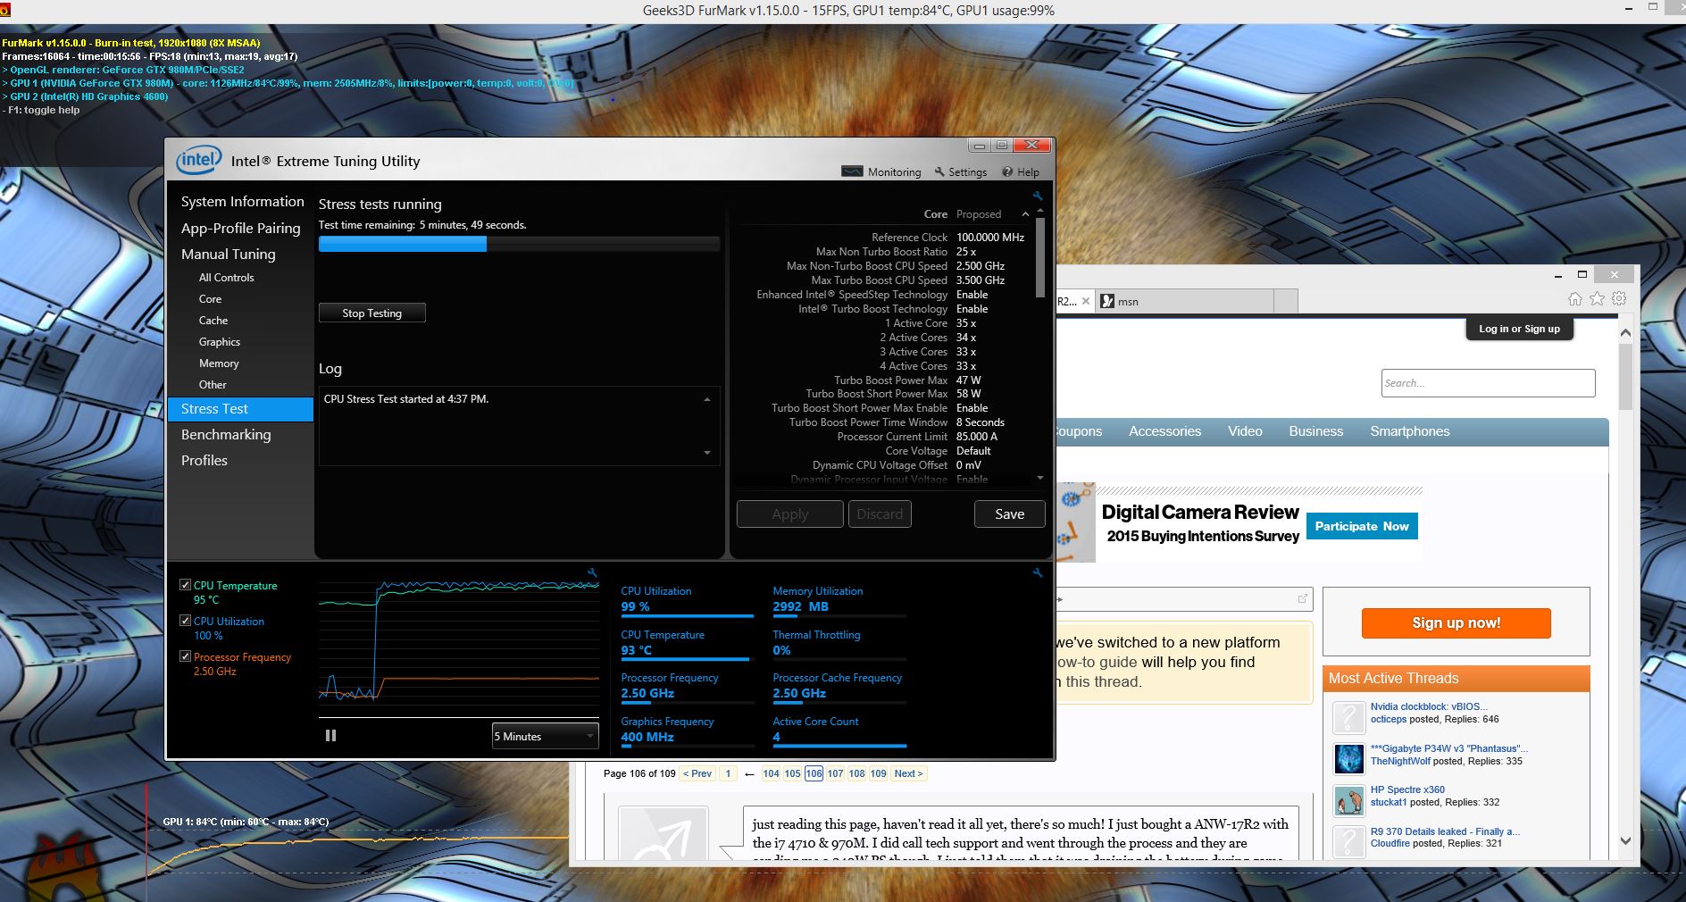Open Nvidia clockblock: vBIOS thread link
This screenshot has width=1686, height=902.
(1429, 706)
